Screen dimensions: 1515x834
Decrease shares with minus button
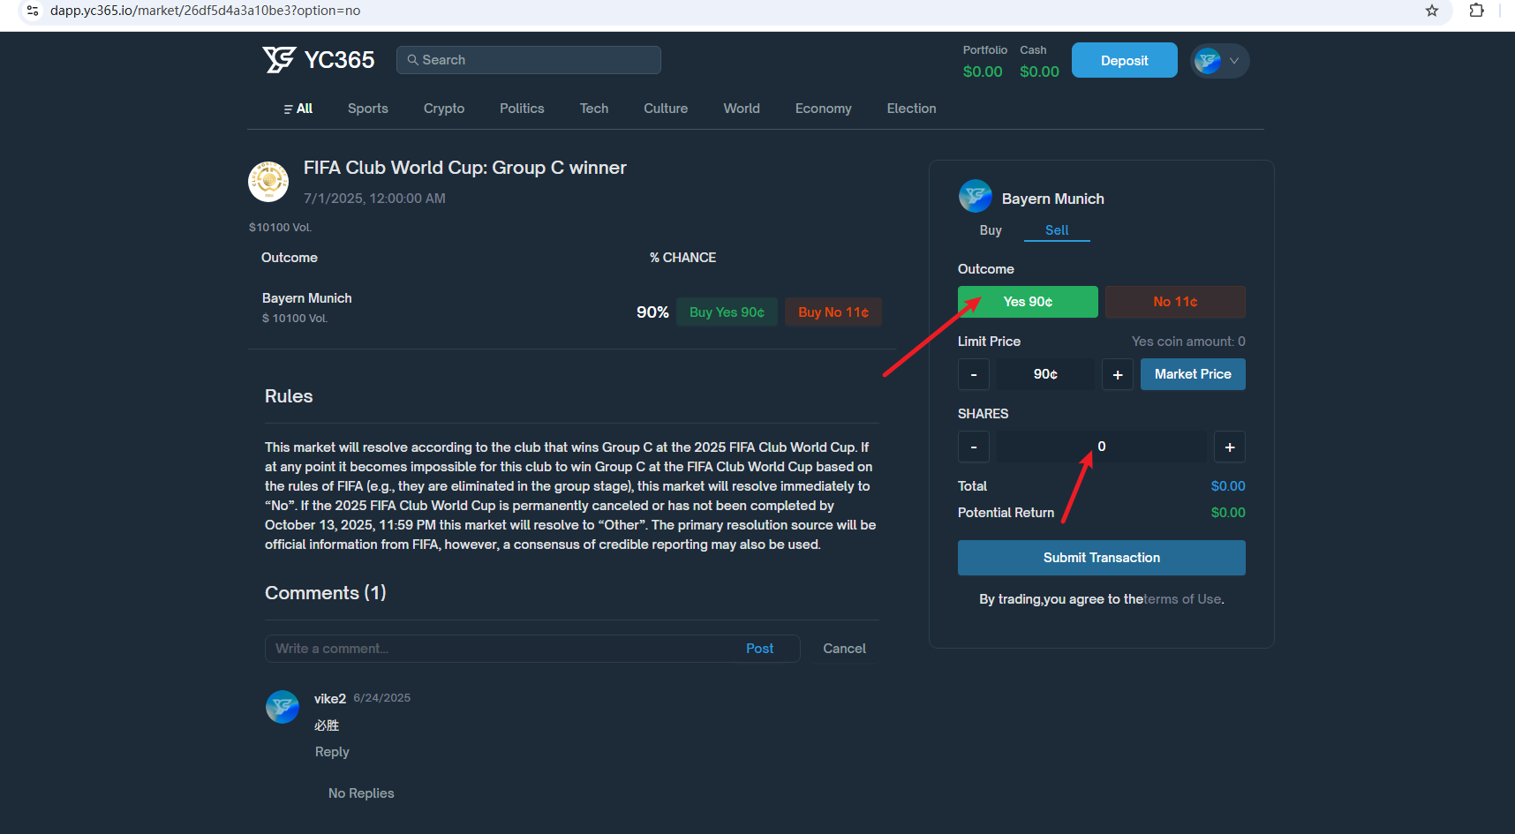pyautogui.click(x=974, y=447)
